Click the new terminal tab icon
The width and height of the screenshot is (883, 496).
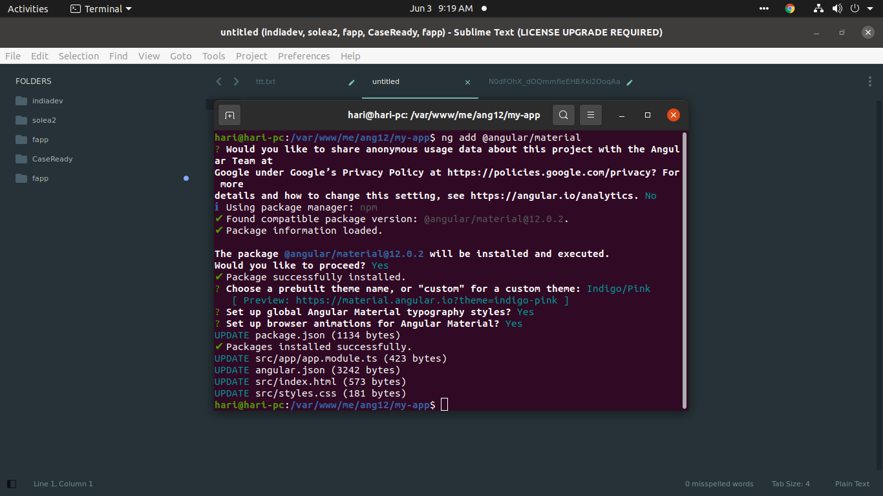229,115
